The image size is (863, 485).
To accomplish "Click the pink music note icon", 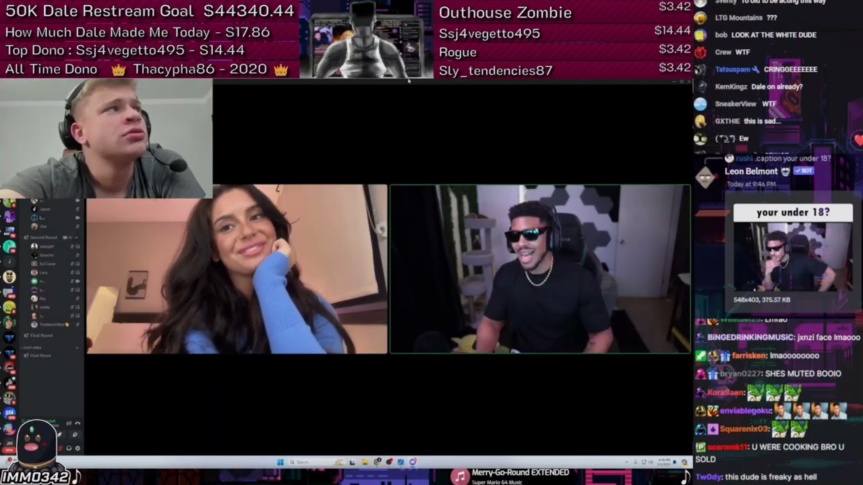I will pos(460,476).
